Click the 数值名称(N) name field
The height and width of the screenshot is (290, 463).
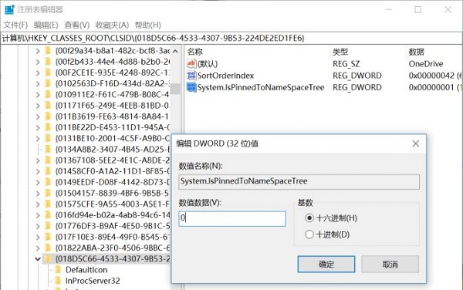(x=299, y=181)
